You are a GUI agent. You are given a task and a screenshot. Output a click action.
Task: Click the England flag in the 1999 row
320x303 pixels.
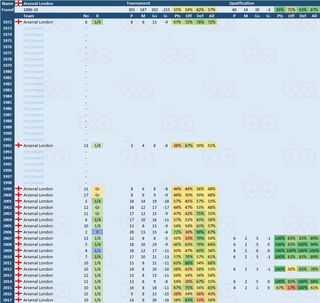(19, 189)
